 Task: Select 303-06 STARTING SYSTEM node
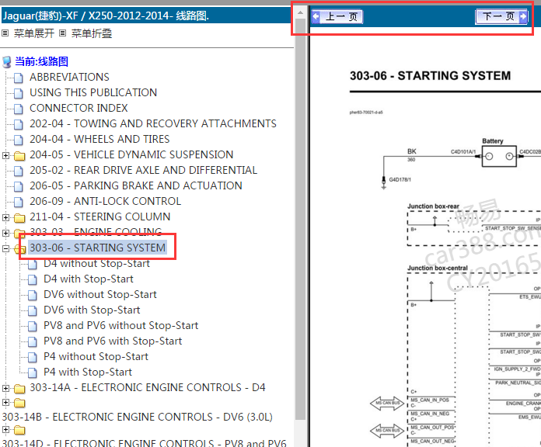point(97,248)
